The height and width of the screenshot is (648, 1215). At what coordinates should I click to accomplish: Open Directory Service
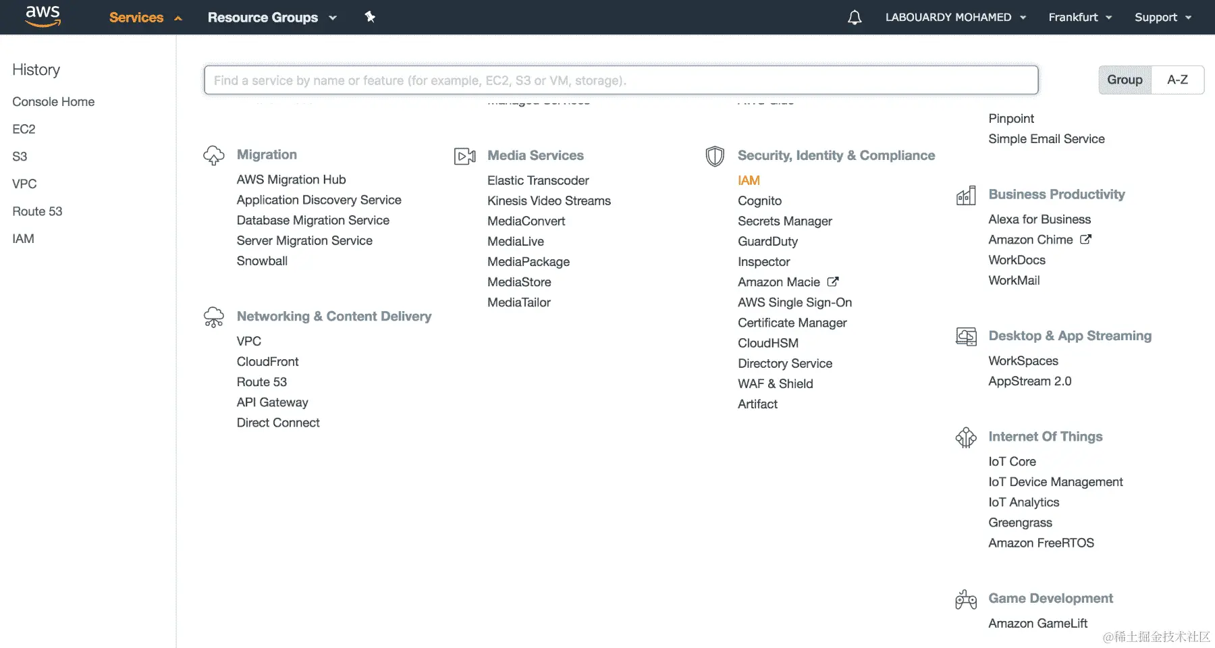tap(785, 363)
